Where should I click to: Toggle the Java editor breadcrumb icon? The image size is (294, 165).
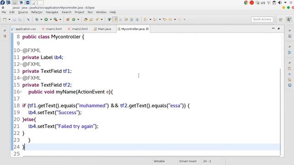tap(109, 19)
